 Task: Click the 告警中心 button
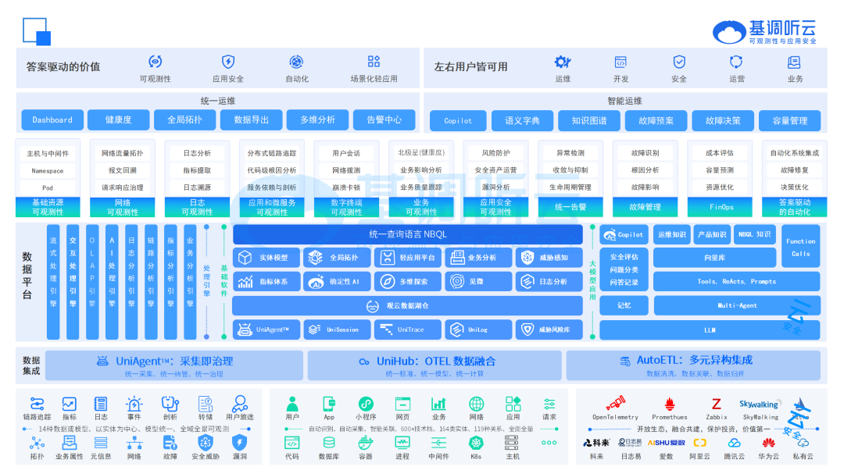(383, 120)
